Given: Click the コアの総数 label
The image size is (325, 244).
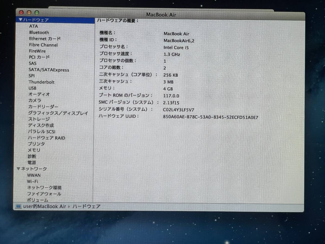Looking at the screenshot, I should [112, 68].
